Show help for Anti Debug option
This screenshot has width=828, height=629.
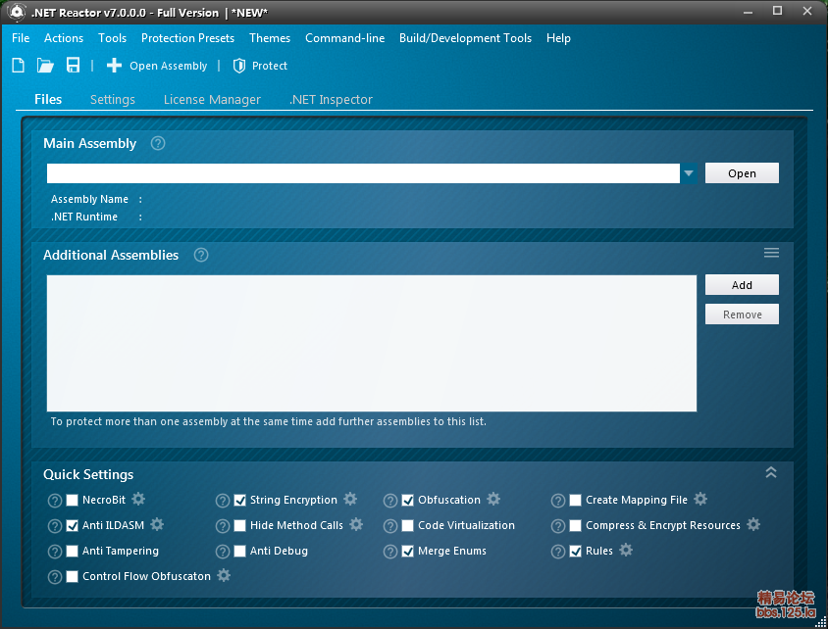point(223,552)
